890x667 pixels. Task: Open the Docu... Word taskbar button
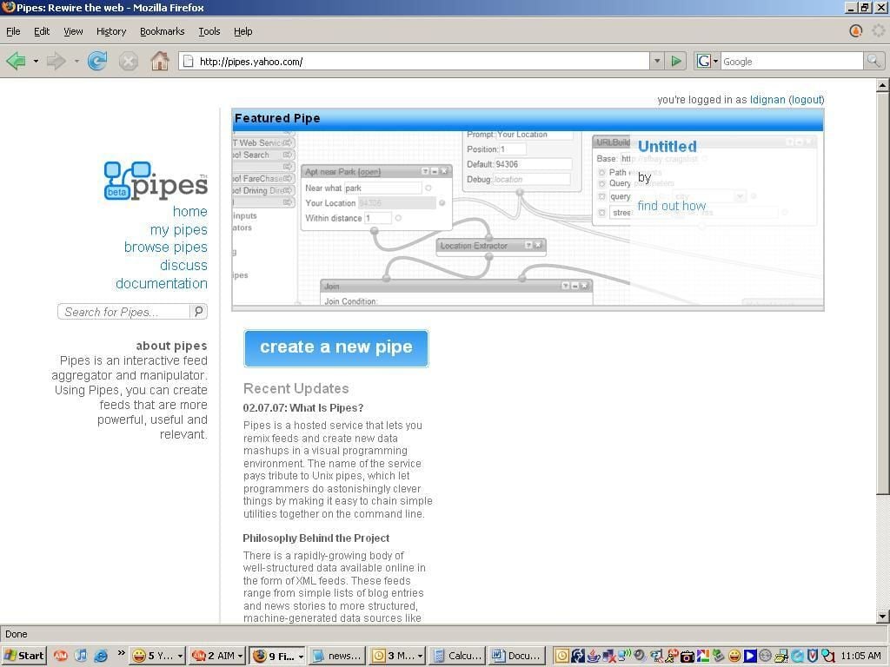coord(516,656)
